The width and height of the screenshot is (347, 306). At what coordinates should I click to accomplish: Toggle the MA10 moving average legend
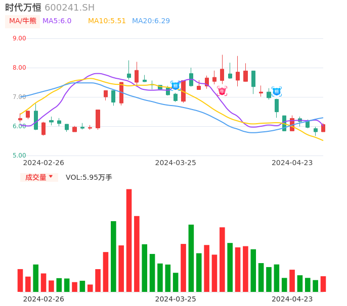(x=107, y=21)
